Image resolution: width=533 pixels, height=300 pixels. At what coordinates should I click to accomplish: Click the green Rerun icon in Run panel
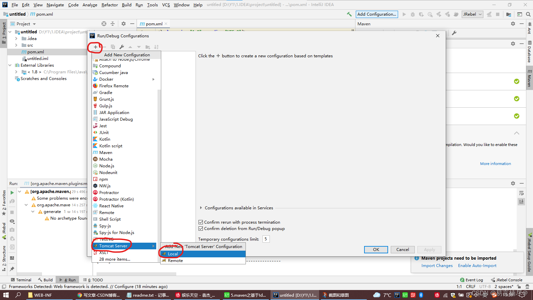(12, 193)
